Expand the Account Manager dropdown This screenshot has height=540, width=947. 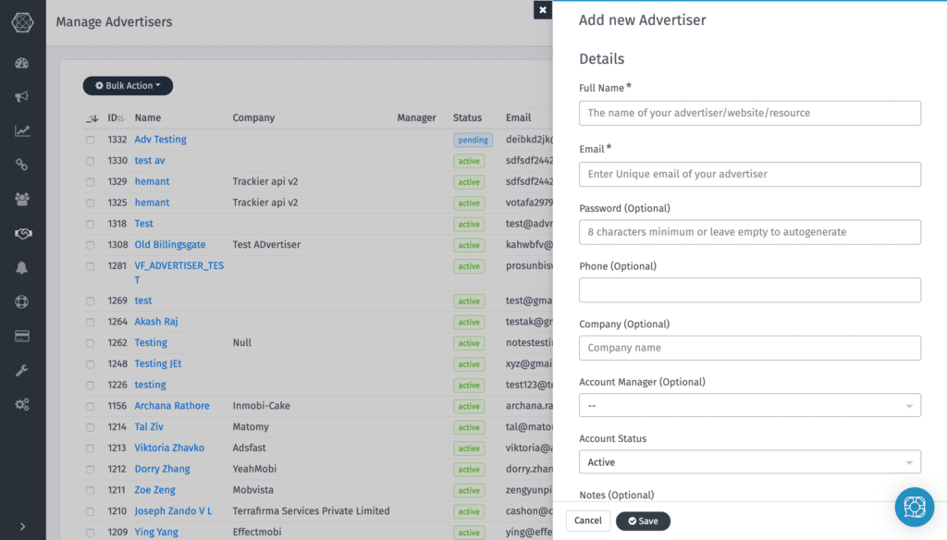pyautogui.click(x=749, y=405)
